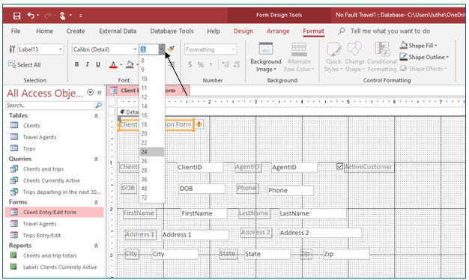Click Increase Decimals icon
The height and width of the screenshot is (280, 469).
tap(226, 64)
